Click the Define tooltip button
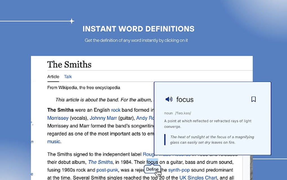Image resolution: width=287 pixels, height=180 pixels. (152, 169)
